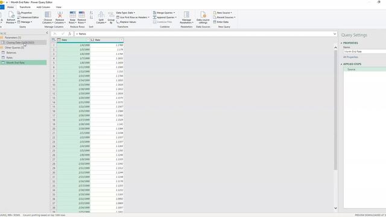Click the fx formula button

coord(70,34)
